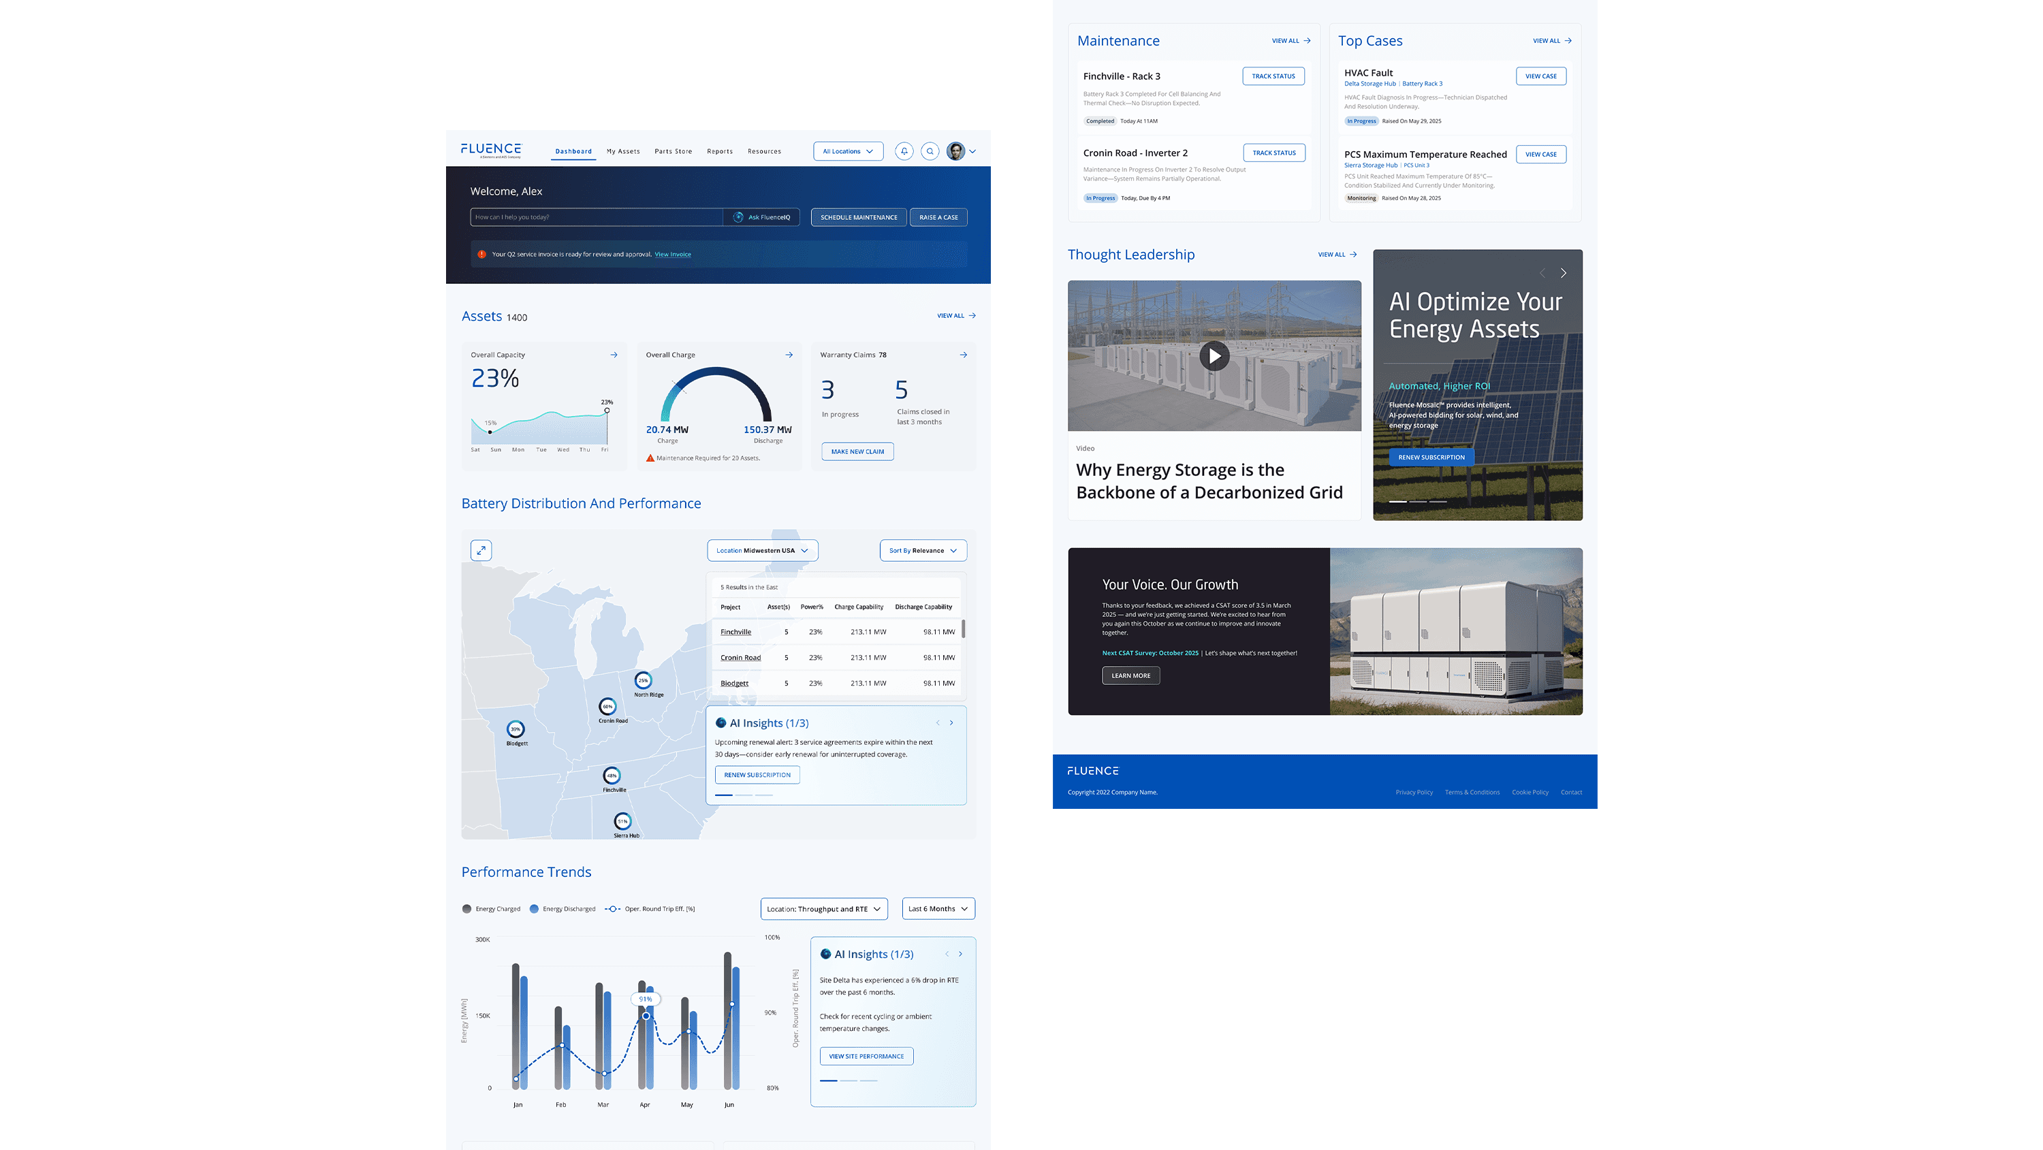Expand Sort By Relevance dropdown

point(922,550)
